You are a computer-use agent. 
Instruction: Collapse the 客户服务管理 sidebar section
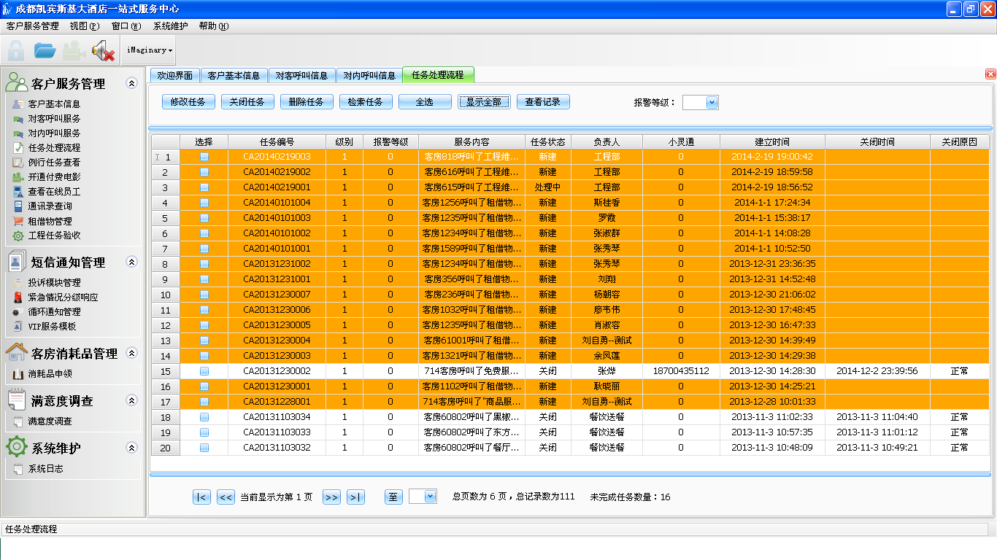(x=131, y=83)
